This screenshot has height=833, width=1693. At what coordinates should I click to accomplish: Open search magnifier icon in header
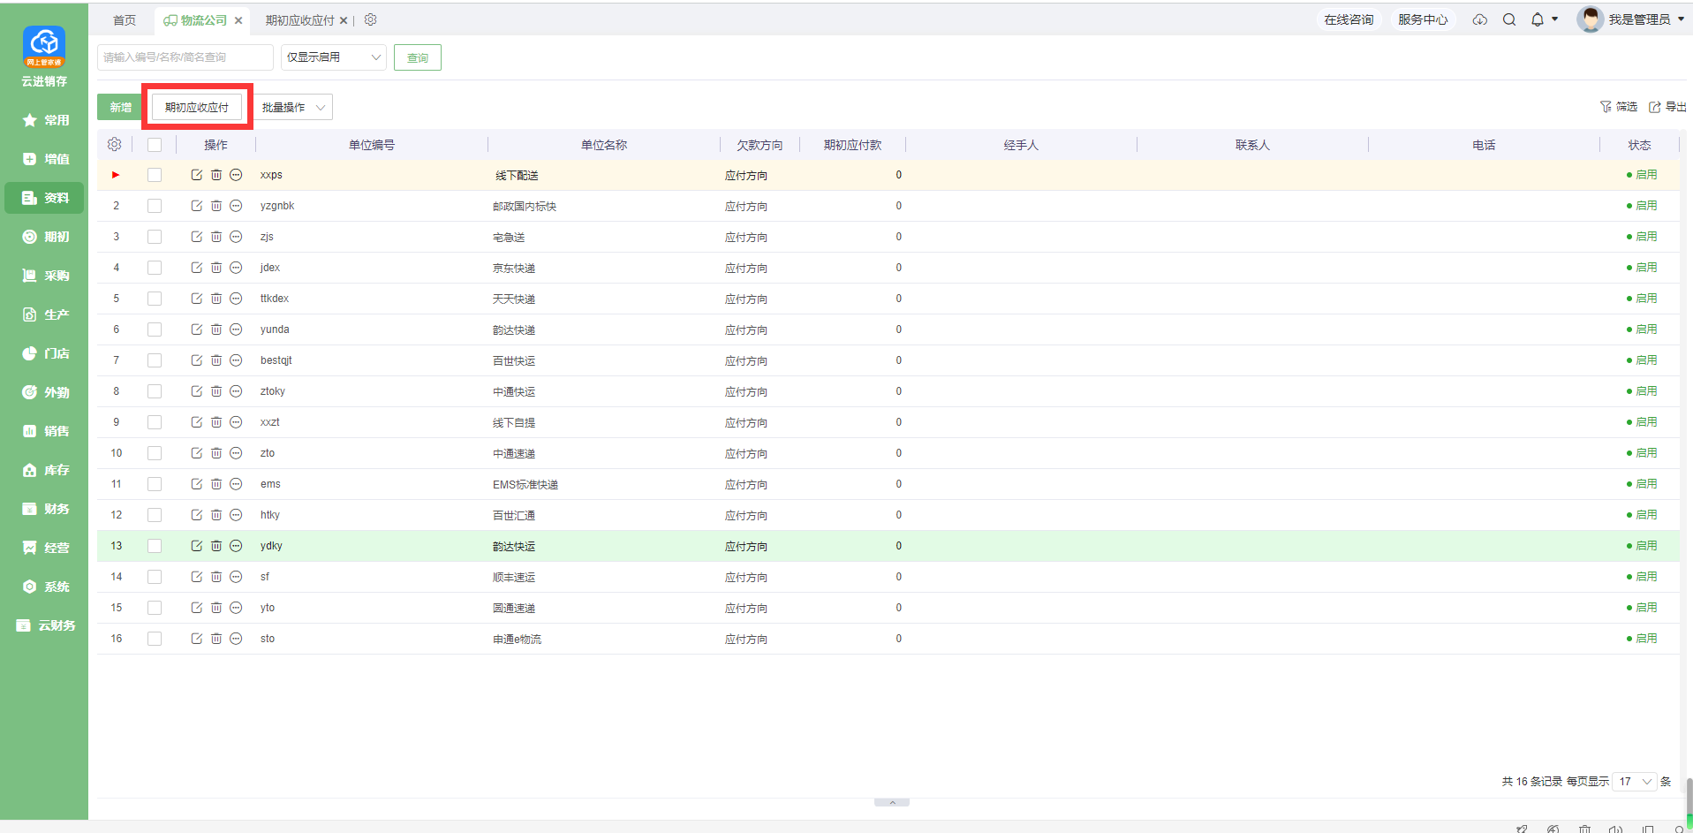tap(1509, 19)
